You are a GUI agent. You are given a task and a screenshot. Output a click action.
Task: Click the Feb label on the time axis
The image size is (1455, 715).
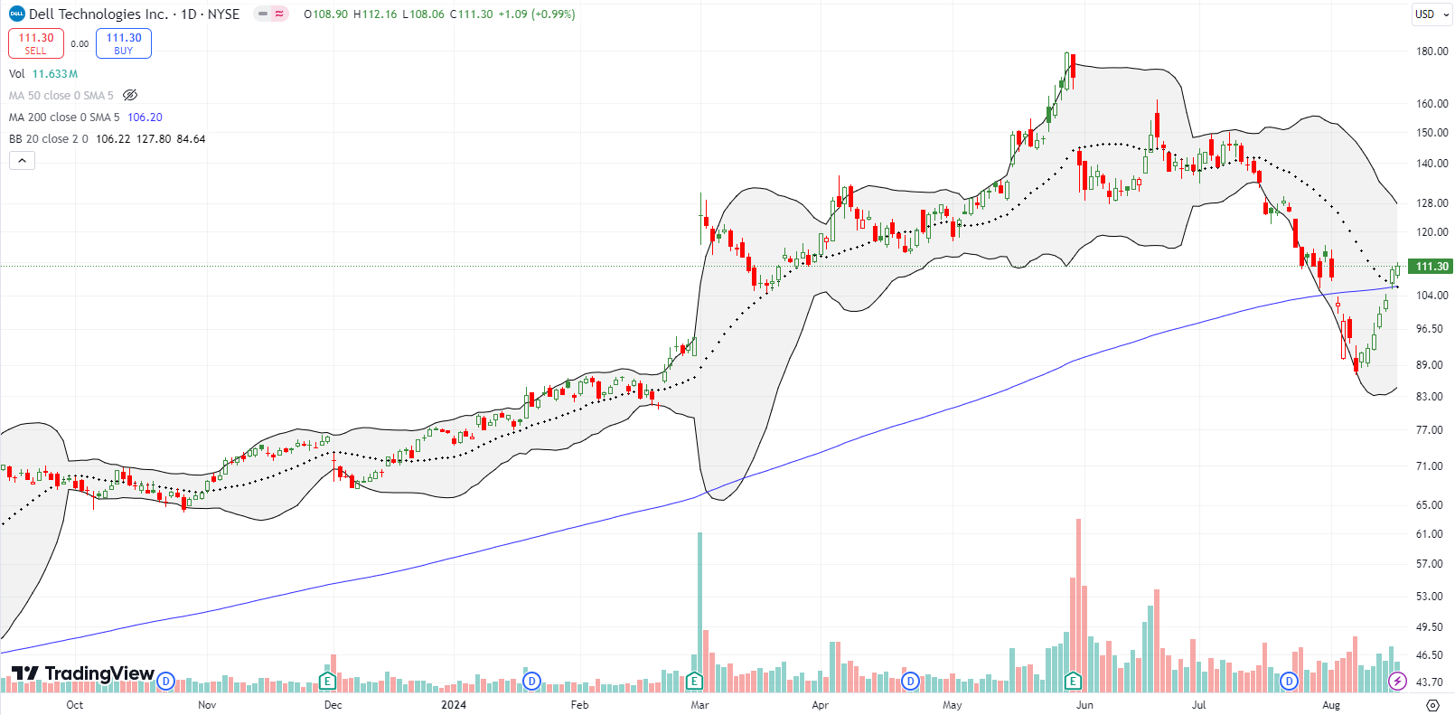point(579,705)
